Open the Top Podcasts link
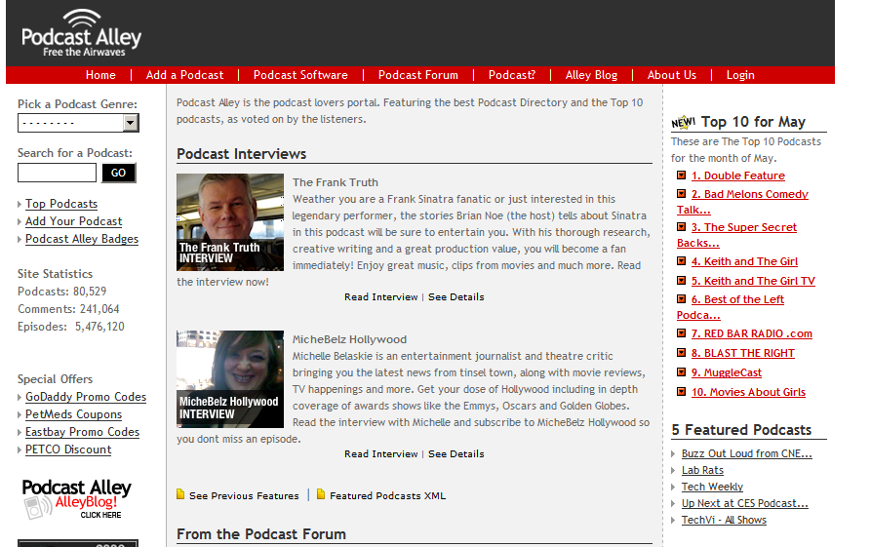 pos(61,204)
